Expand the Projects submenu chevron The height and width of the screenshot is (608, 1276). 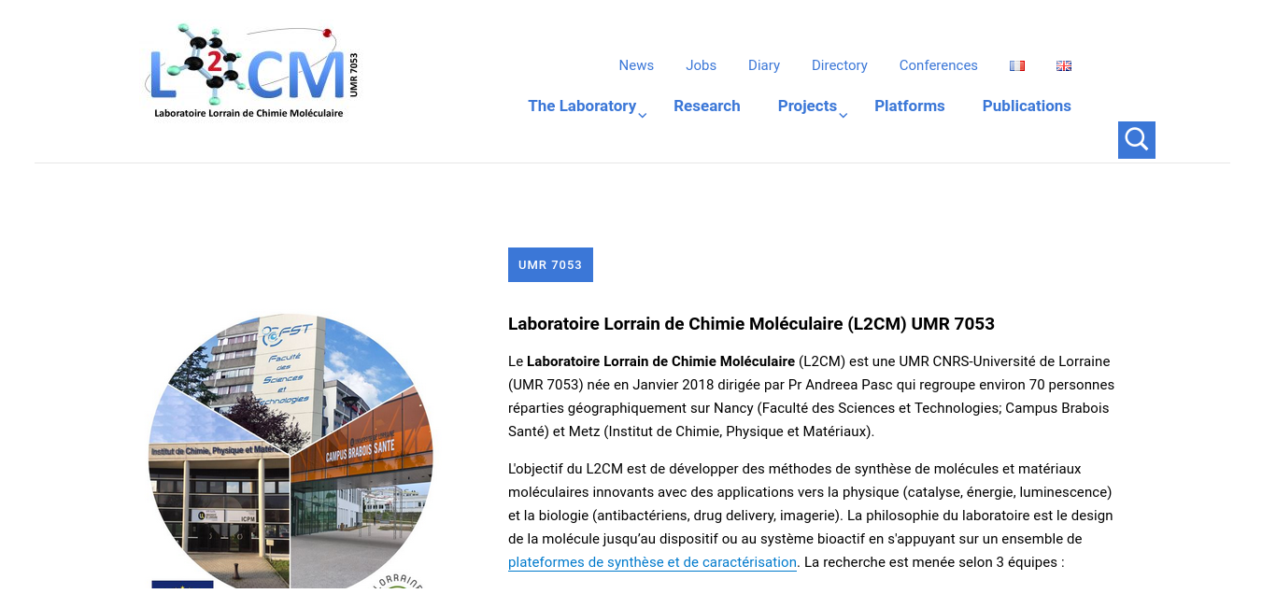843,115
